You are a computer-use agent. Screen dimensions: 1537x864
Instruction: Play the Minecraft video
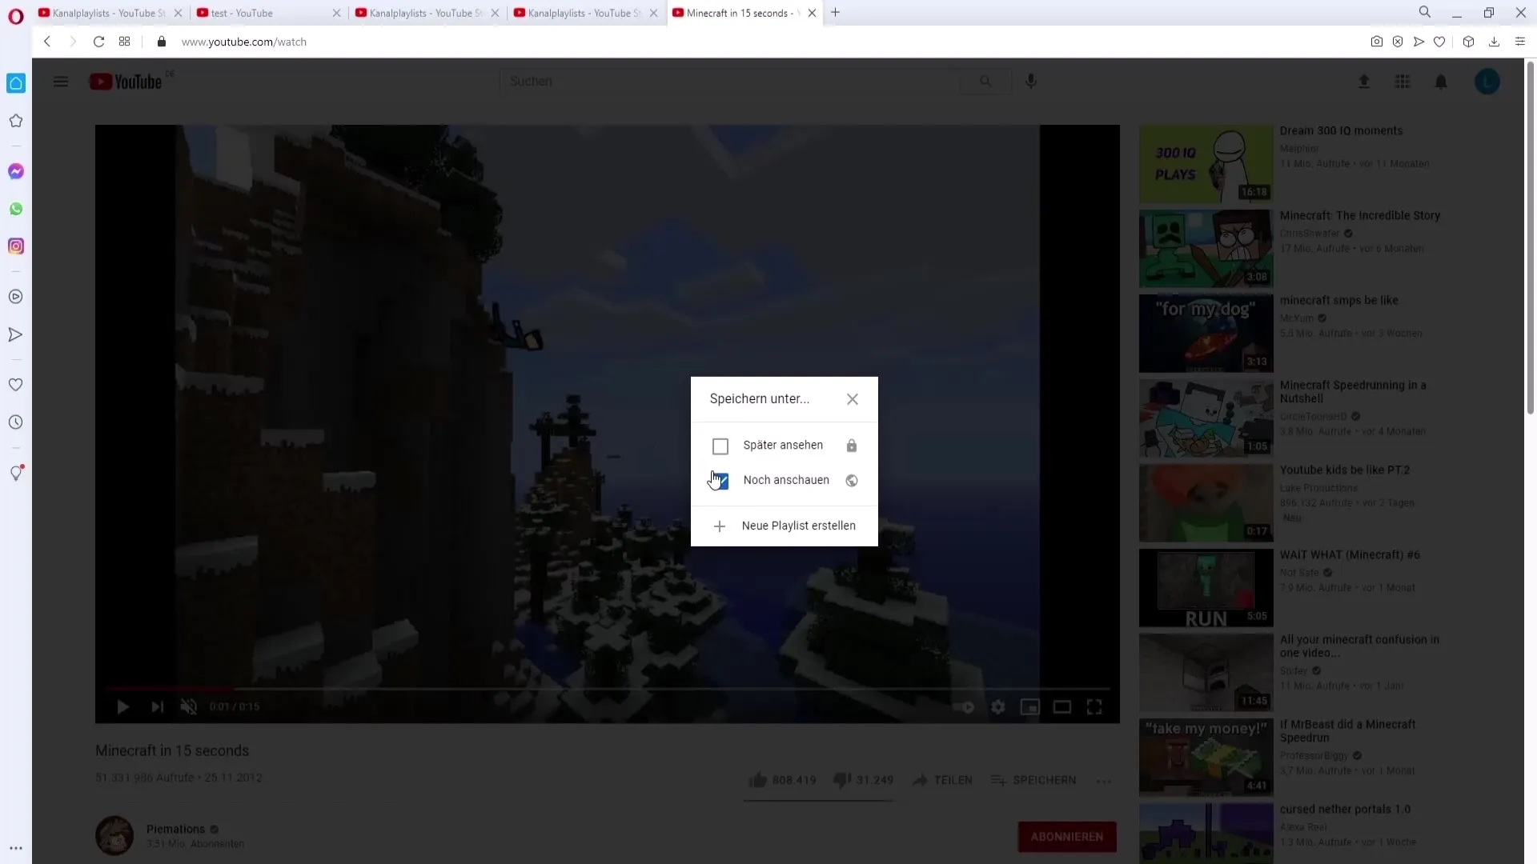pos(122,707)
